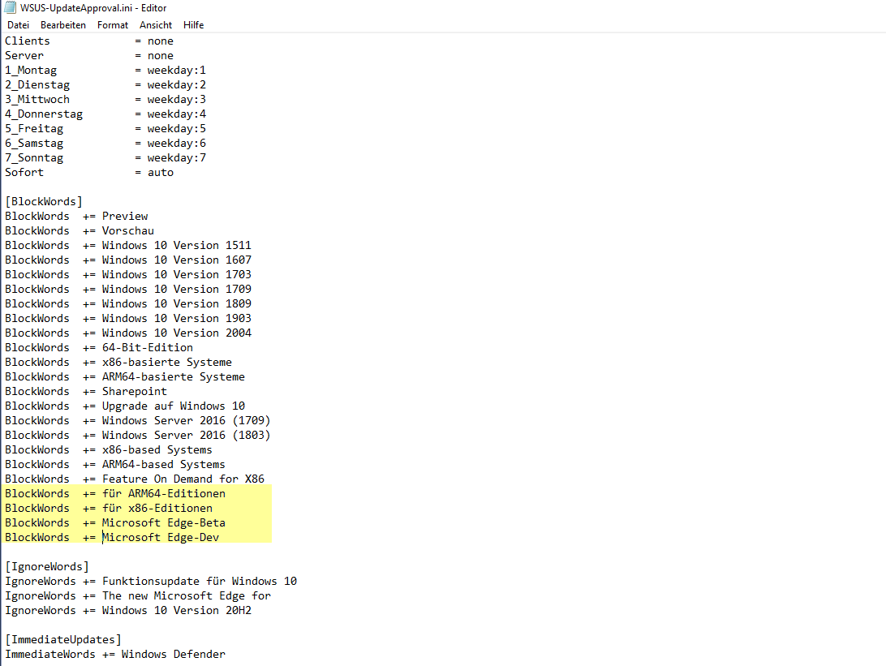Image resolution: width=886 pixels, height=666 pixels.
Task: Click 'Windows 10 Version 1511'
Action: click(x=176, y=246)
